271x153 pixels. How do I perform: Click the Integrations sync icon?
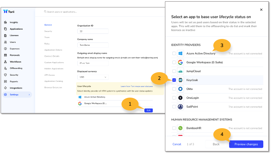(x=5, y=88)
